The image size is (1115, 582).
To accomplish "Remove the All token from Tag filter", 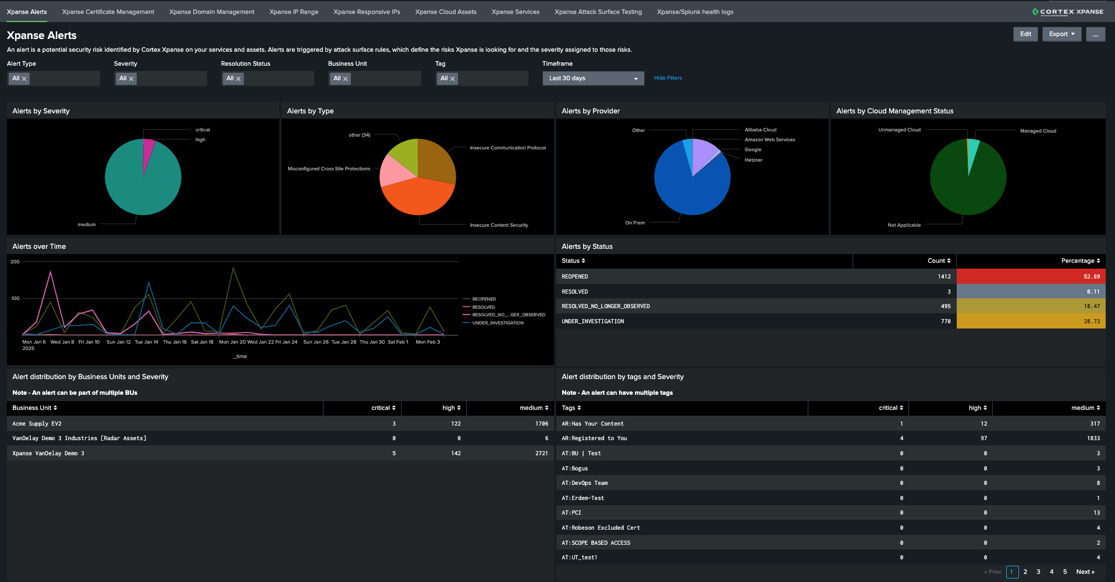I will (x=452, y=78).
